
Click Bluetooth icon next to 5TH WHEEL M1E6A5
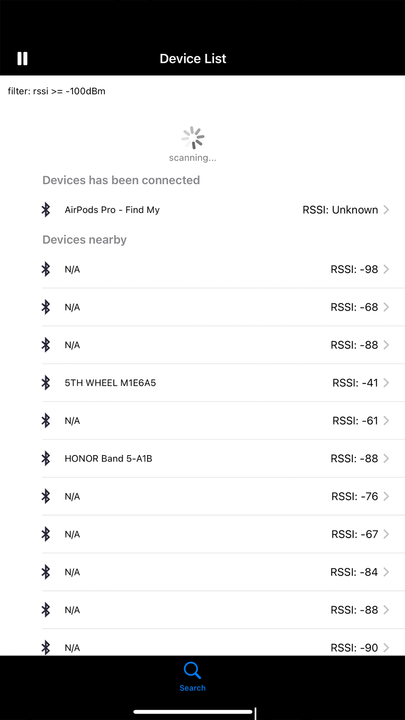(x=46, y=383)
